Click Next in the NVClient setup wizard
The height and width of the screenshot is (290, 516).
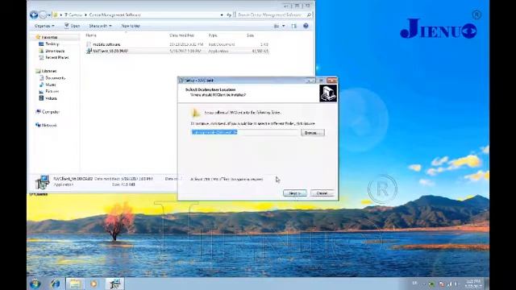295,193
